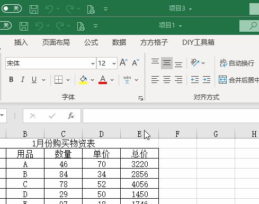The image size is (259, 204).
Task: Save the 项目1 workbook
Action: tap(24, 26)
